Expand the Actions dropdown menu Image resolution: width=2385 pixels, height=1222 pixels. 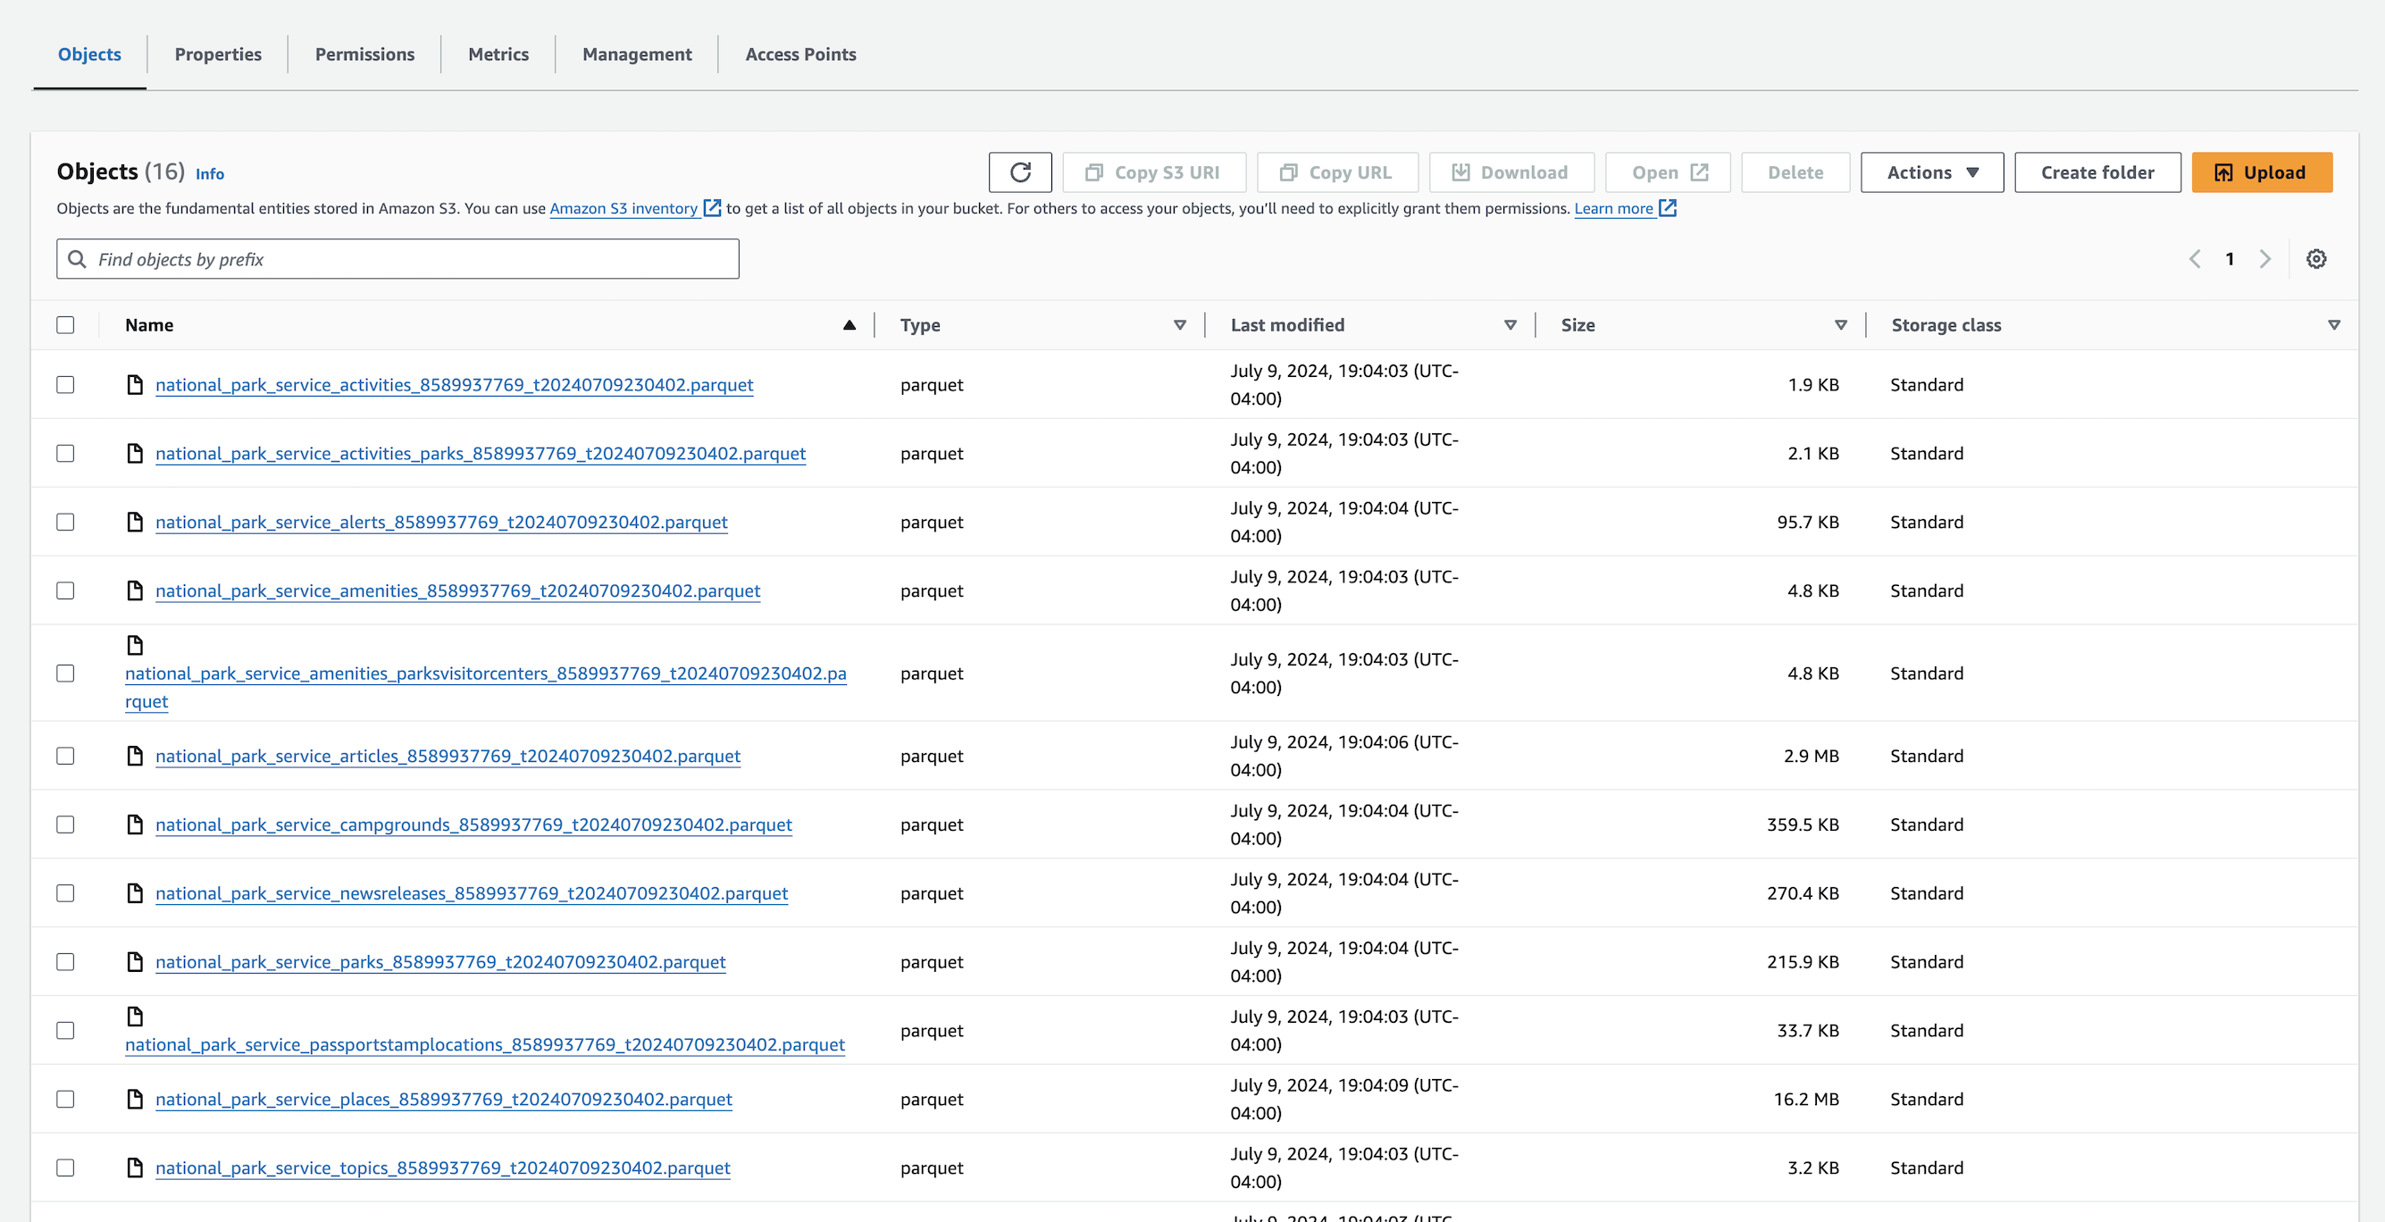point(1931,172)
